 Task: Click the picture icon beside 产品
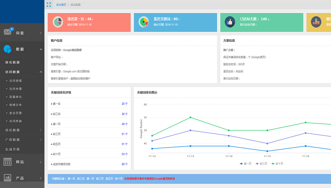7,178
